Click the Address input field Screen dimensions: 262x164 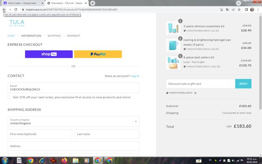(x=73, y=146)
